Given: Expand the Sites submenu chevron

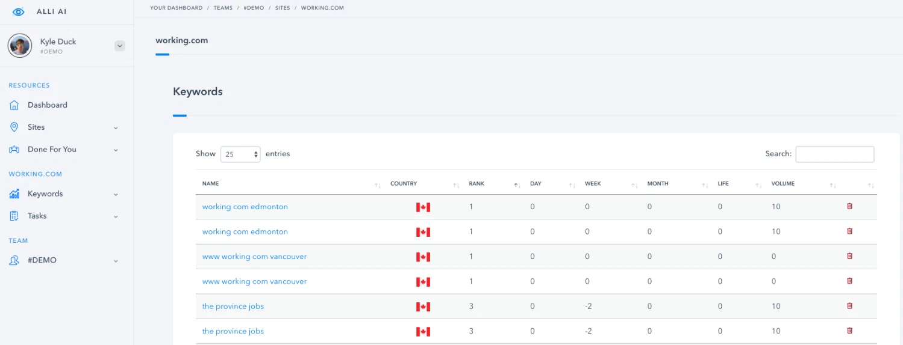Looking at the screenshot, I should point(116,128).
